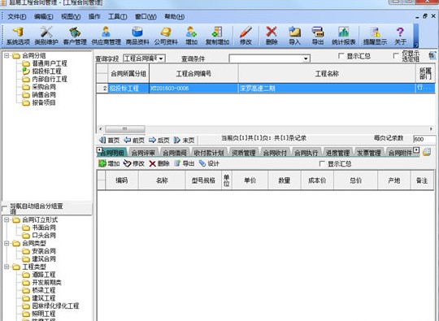Viewport: 439px width, 321px height.
Task: Click horizontal scrollbar thumb of contract grid
Action: [x=125, y=129]
